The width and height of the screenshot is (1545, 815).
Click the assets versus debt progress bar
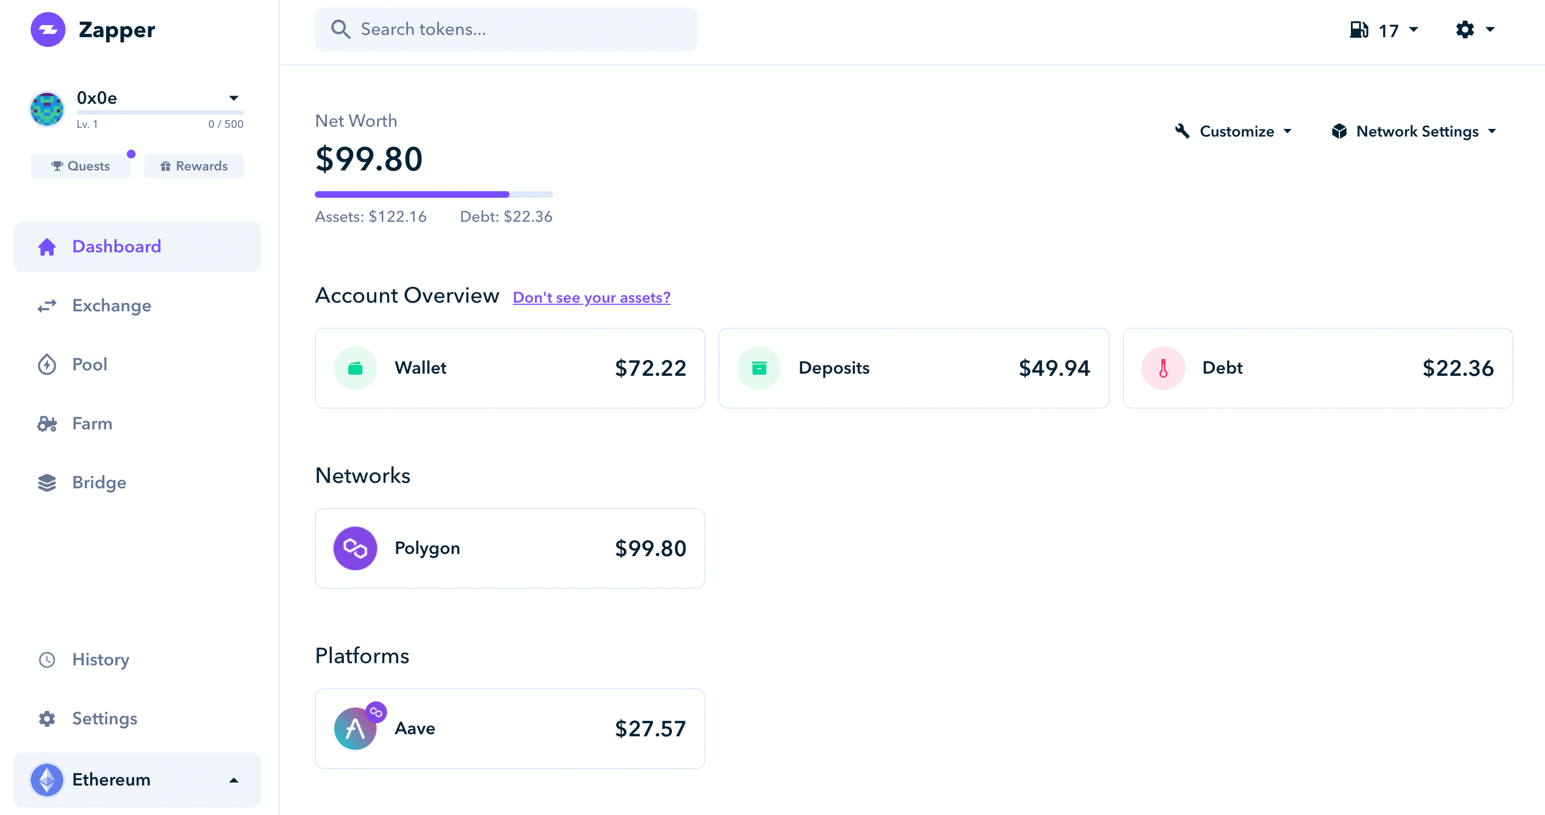pos(434,194)
